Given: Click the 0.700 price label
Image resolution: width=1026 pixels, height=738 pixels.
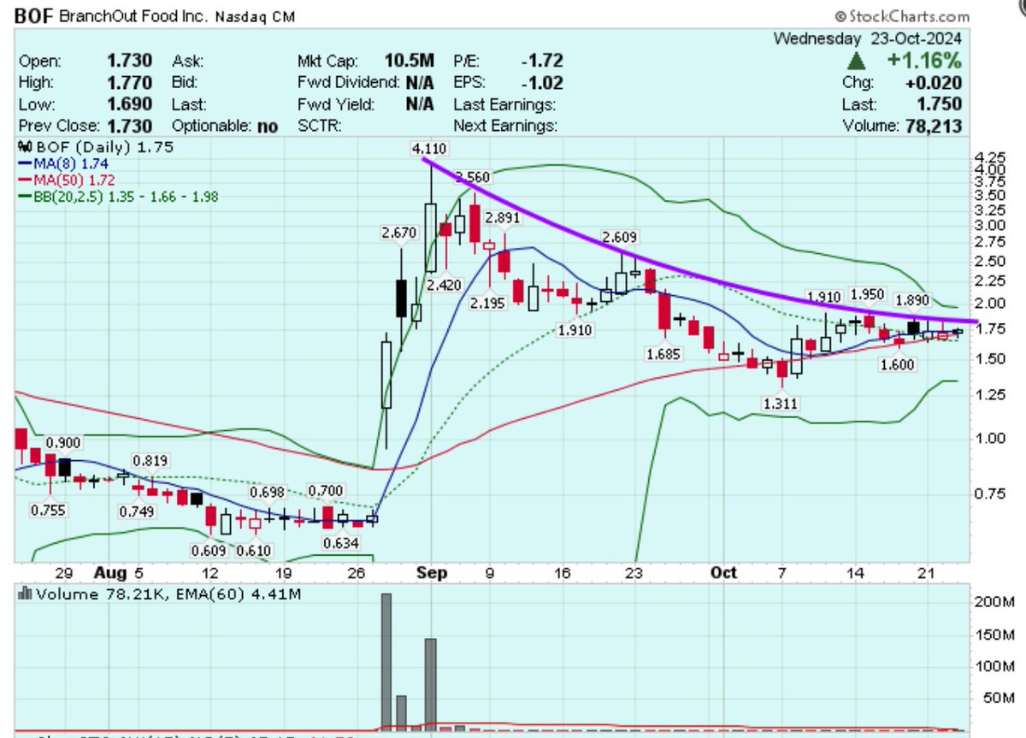Looking at the screenshot, I should [326, 490].
